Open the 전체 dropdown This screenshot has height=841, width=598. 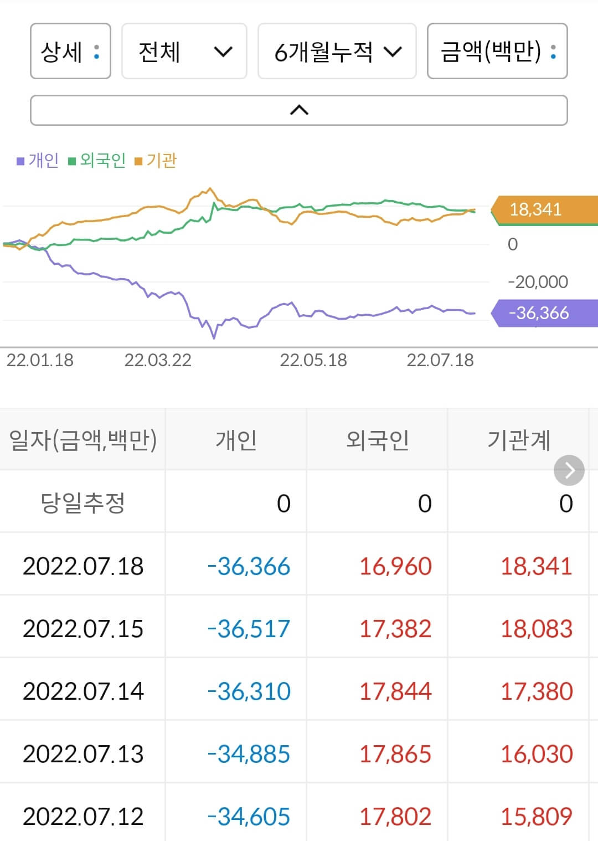184,51
